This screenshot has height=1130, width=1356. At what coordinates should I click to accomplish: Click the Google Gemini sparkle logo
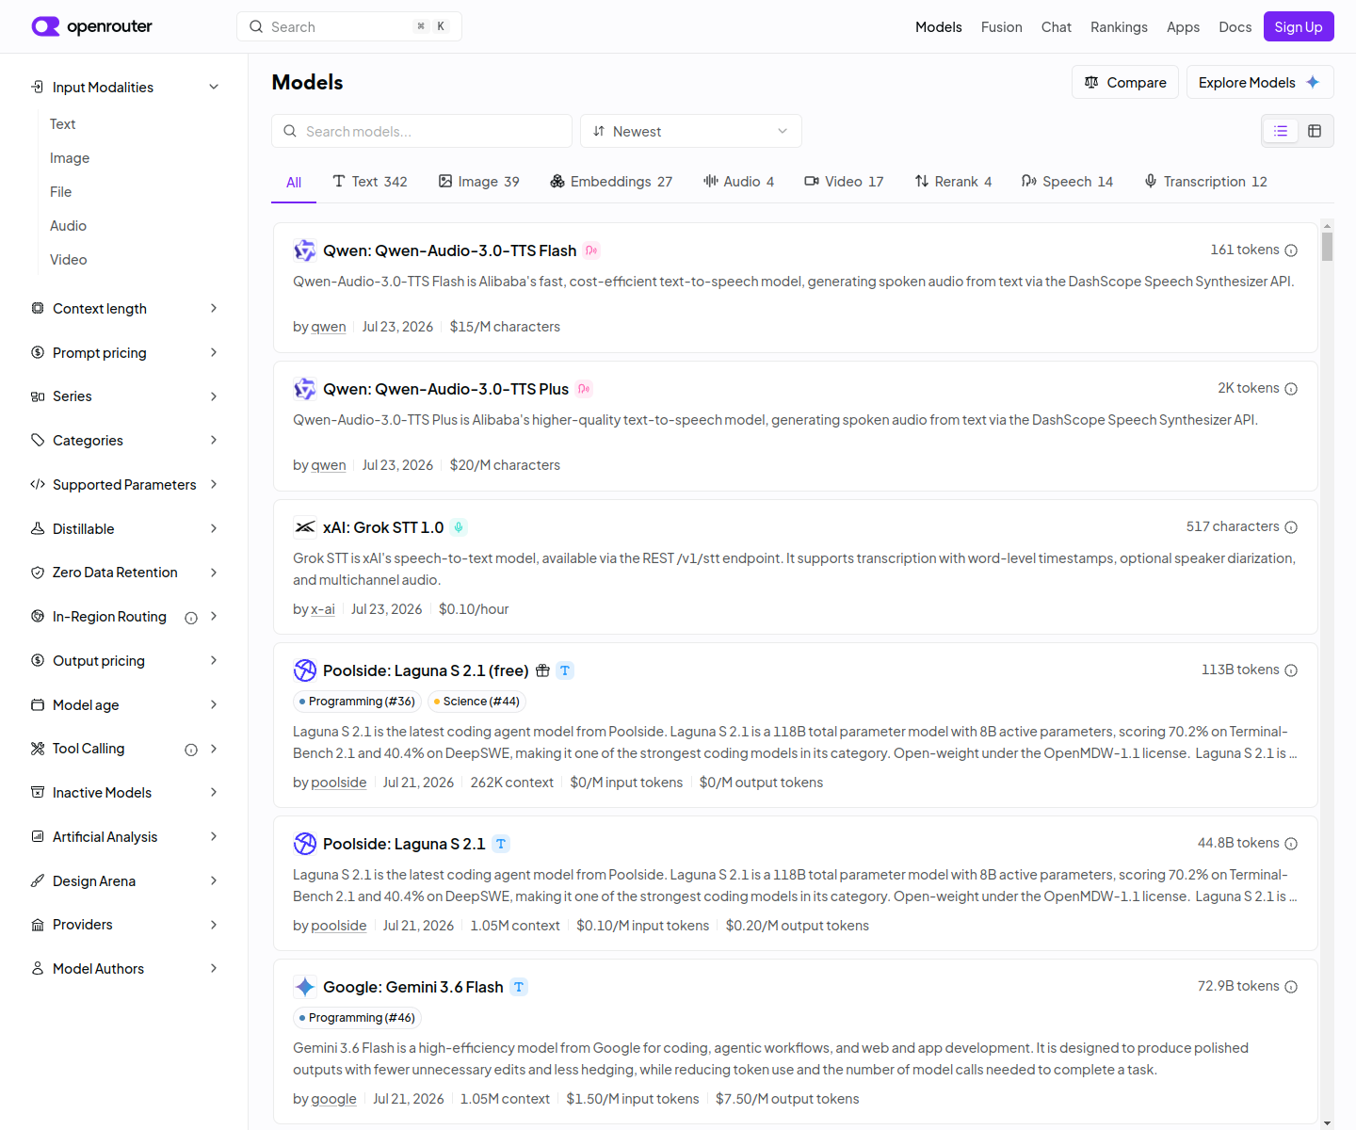pos(305,987)
